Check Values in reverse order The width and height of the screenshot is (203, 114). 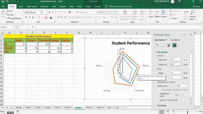(158, 100)
